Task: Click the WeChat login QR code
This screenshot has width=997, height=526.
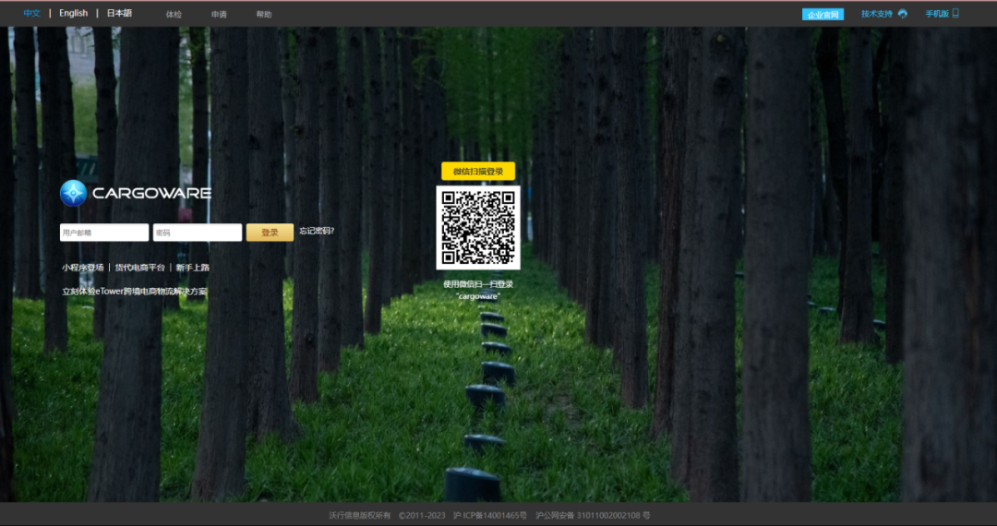Action: coord(477,227)
